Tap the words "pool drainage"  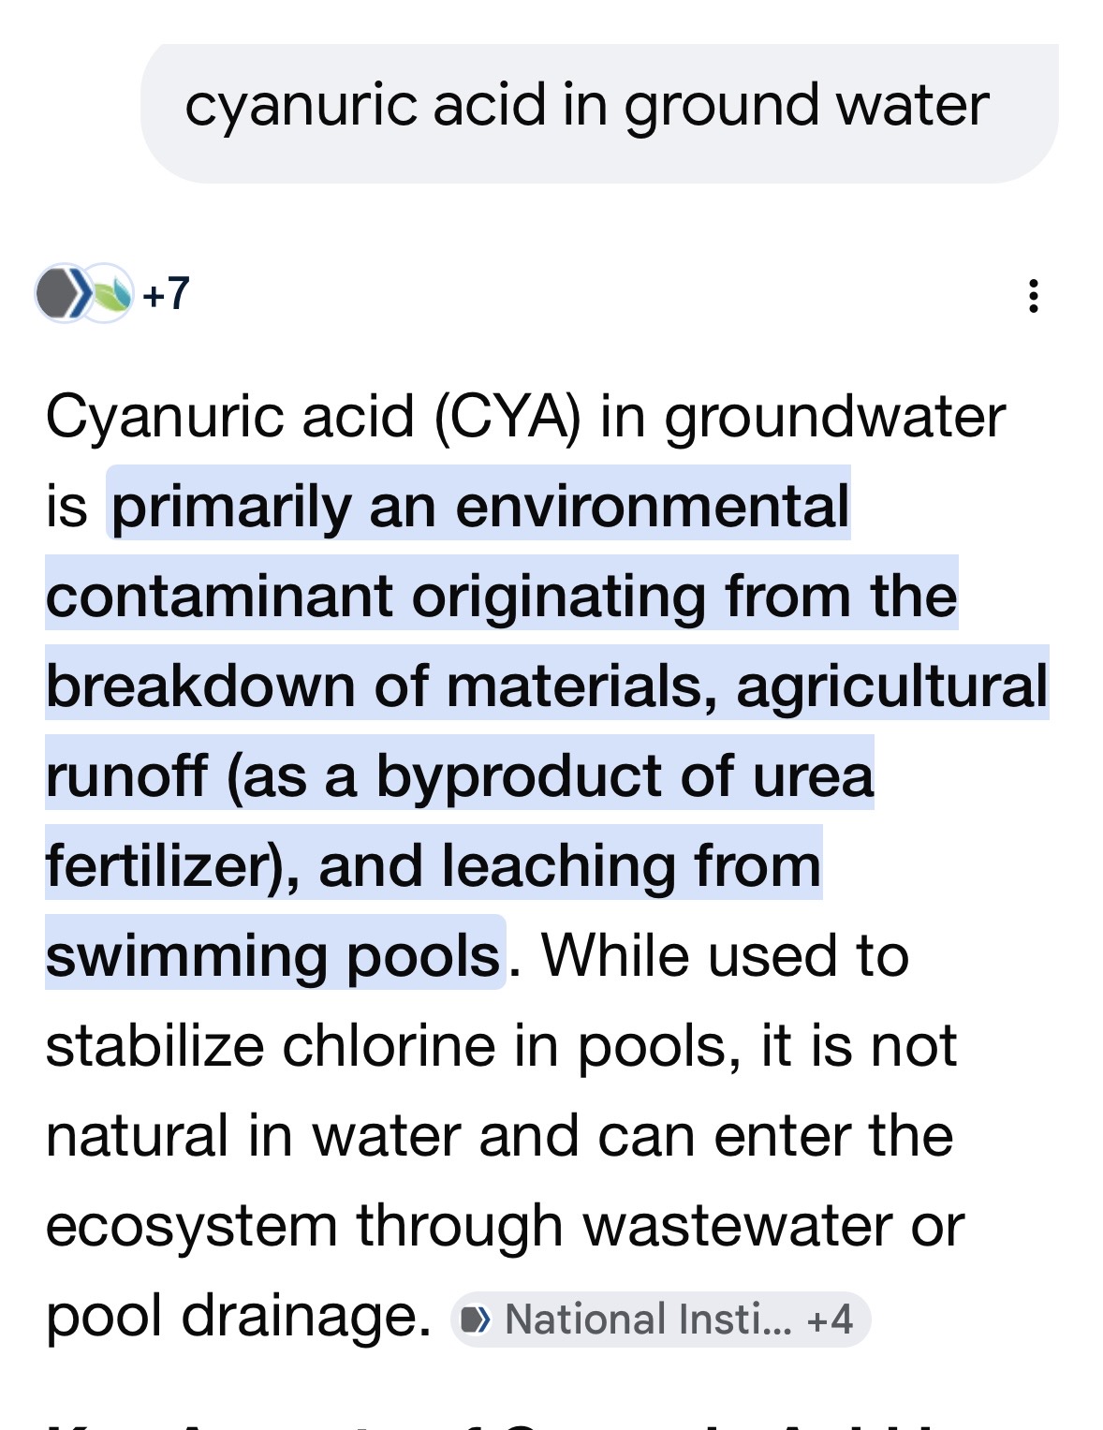[238, 1316]
